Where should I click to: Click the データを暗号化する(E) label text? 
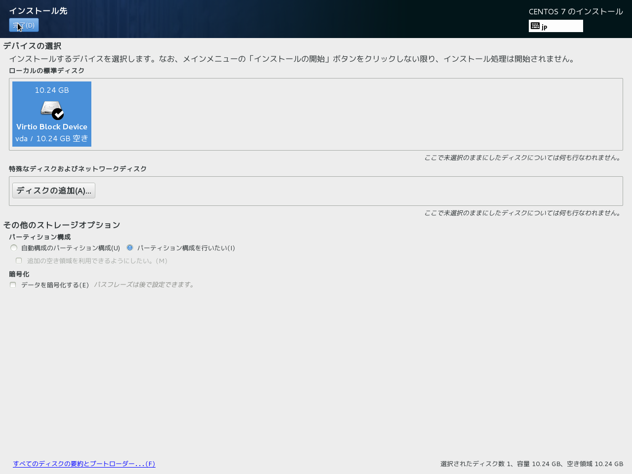55,285
